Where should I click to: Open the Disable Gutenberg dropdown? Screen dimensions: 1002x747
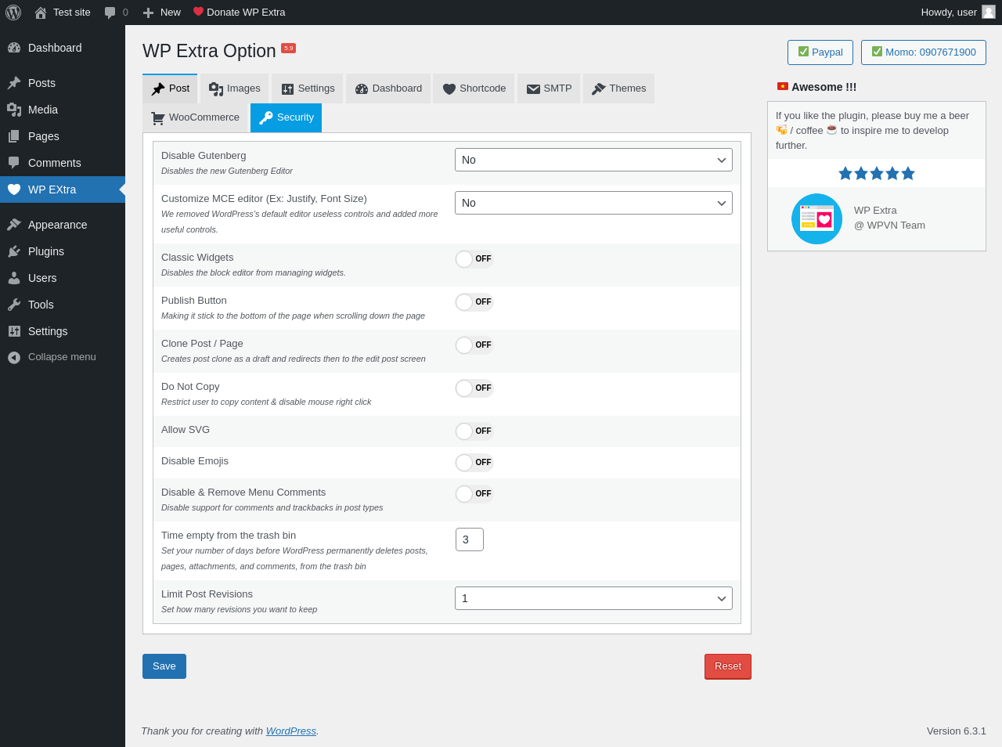pyautogui.click(x=593, y=160)
